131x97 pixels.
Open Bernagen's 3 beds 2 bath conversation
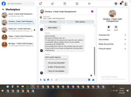coord(18,45)
